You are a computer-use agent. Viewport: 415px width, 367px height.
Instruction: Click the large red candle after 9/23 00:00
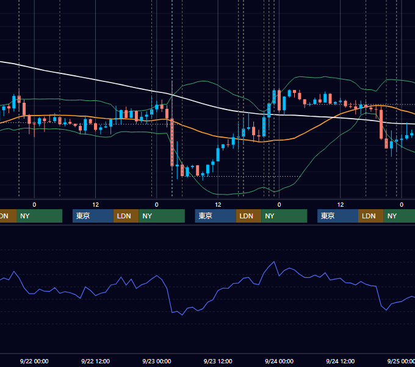click(x=172, y=143)
